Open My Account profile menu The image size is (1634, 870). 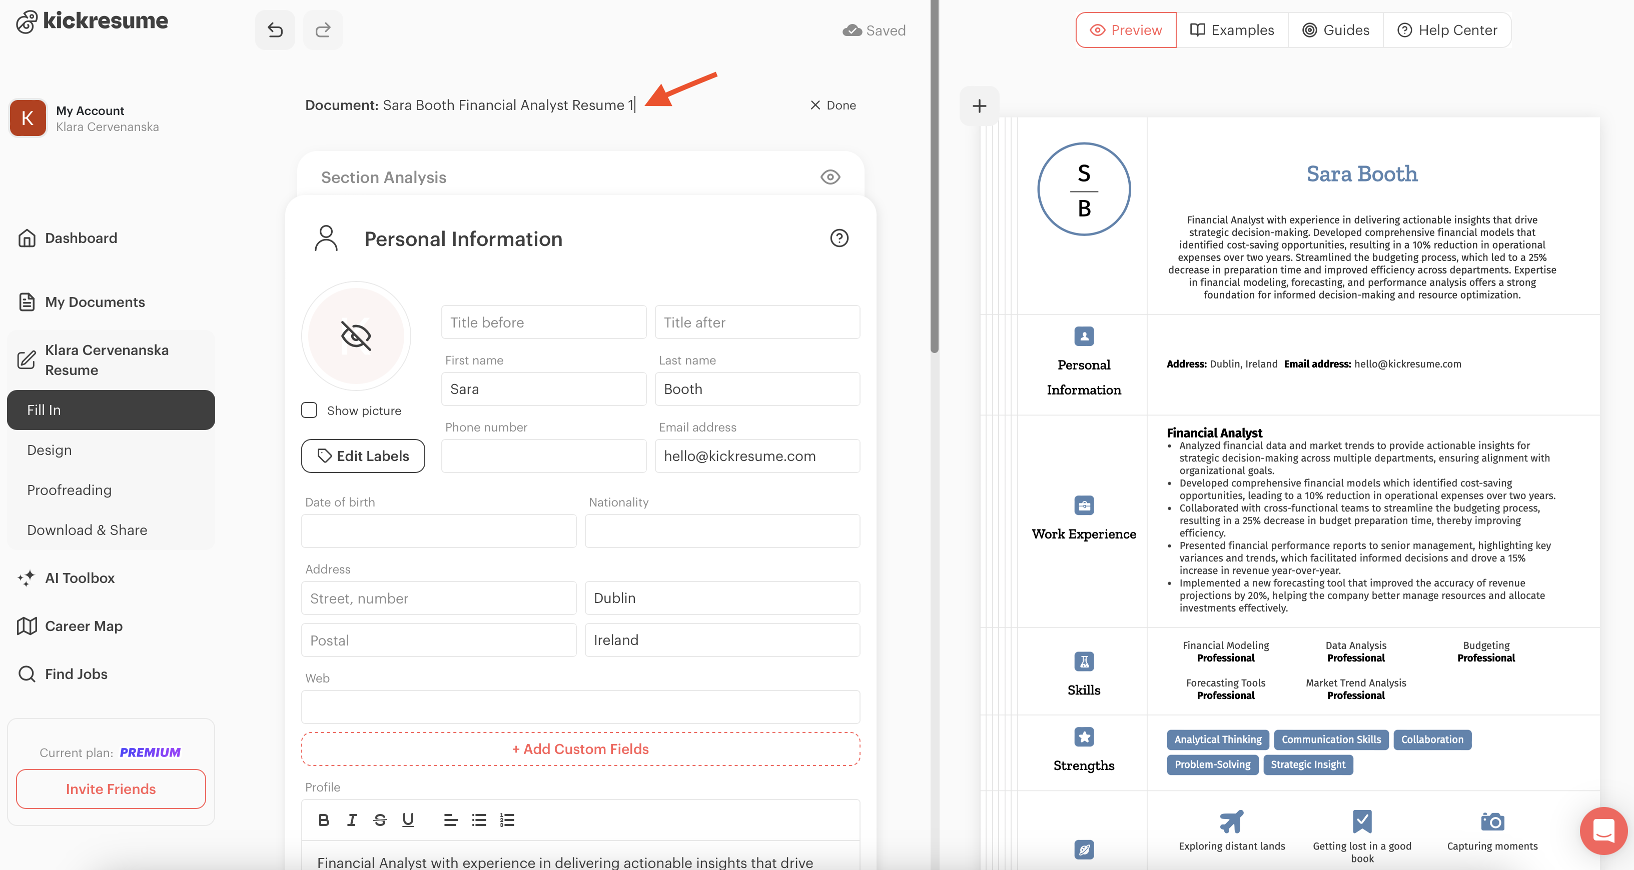(85, 118)
